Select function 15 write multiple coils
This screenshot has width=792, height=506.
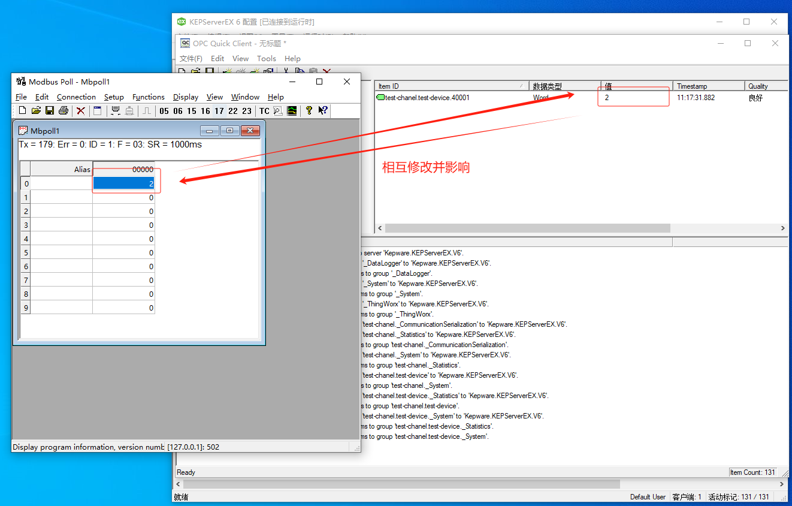[x=192, y=111]
